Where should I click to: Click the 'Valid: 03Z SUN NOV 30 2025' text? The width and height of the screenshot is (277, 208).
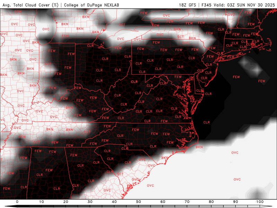tap(244, 5)
